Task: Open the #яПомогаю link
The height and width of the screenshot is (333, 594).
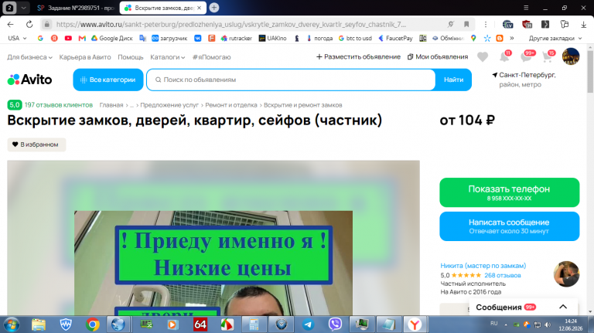Action: click(x=211, y=57)
